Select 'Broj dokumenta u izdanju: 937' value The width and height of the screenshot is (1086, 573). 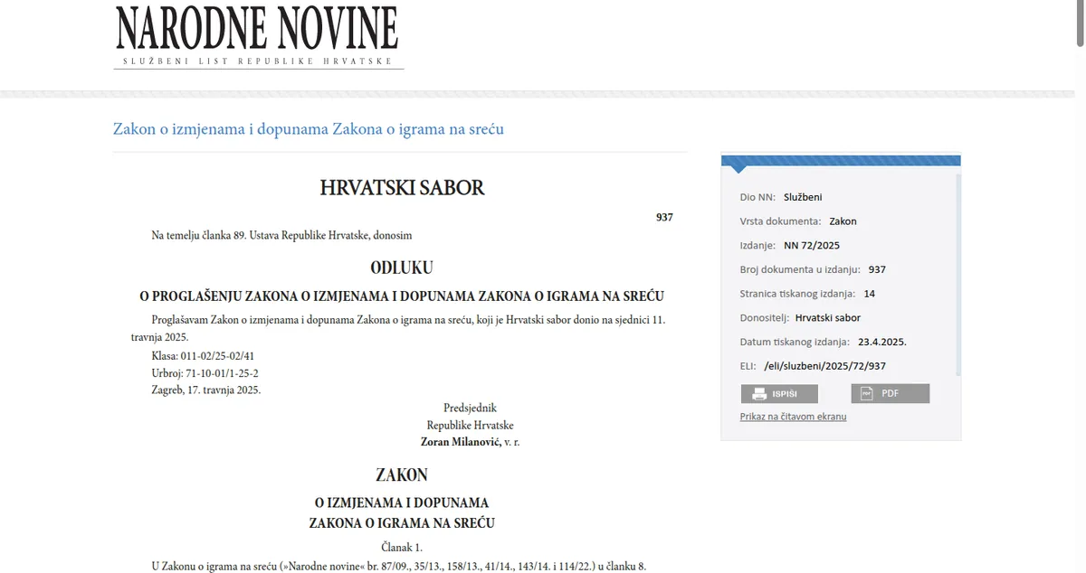coord(876,269)
